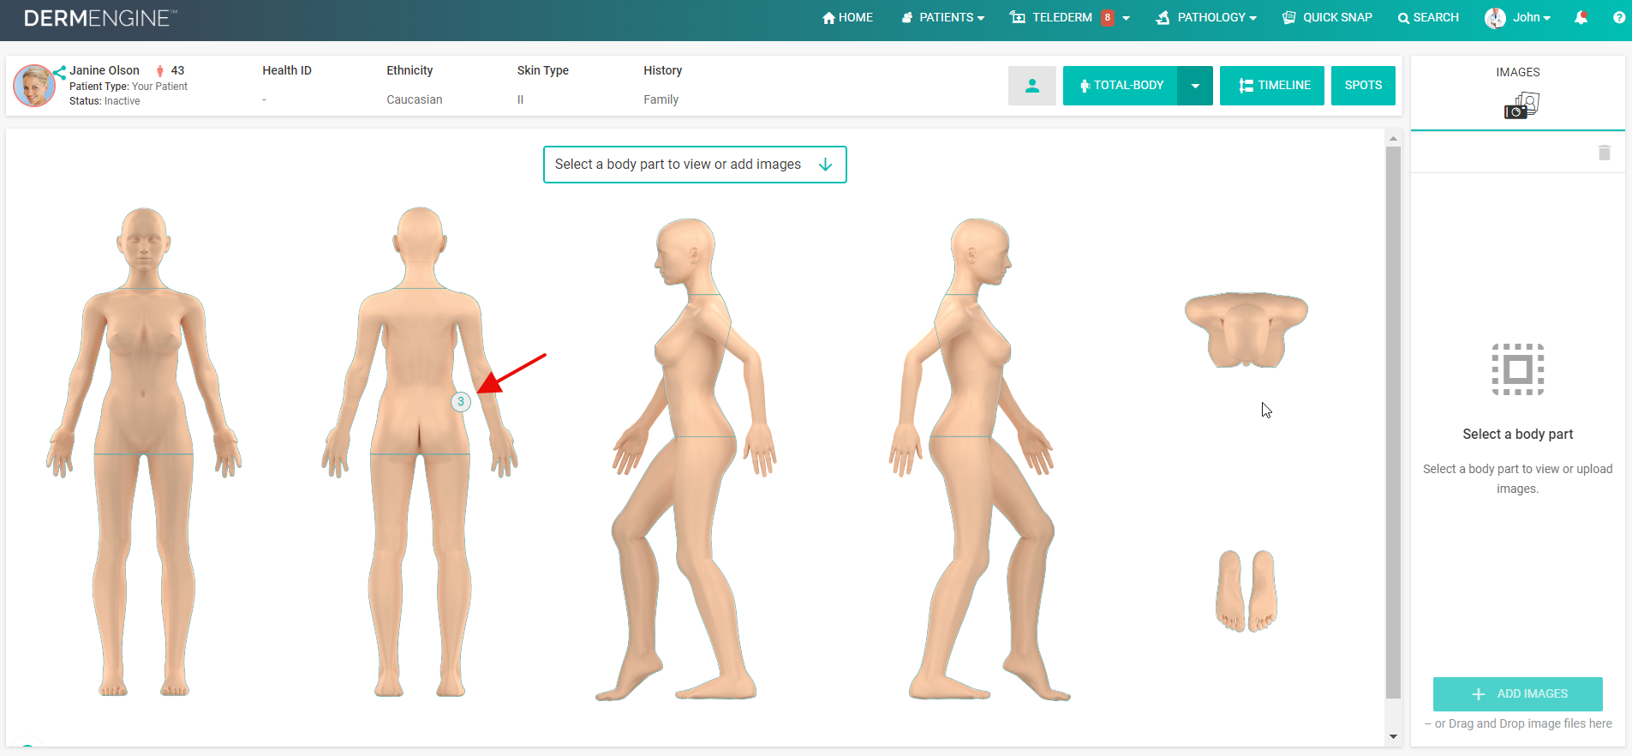
Task: Open the SEARCH function
Action: pyautogui.click(x=1428, y=17)
